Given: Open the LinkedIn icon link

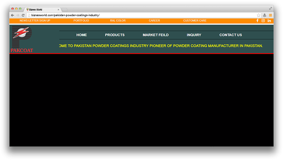Looking at the screenshot, I should pyautogui.click(x=269, y=21).
